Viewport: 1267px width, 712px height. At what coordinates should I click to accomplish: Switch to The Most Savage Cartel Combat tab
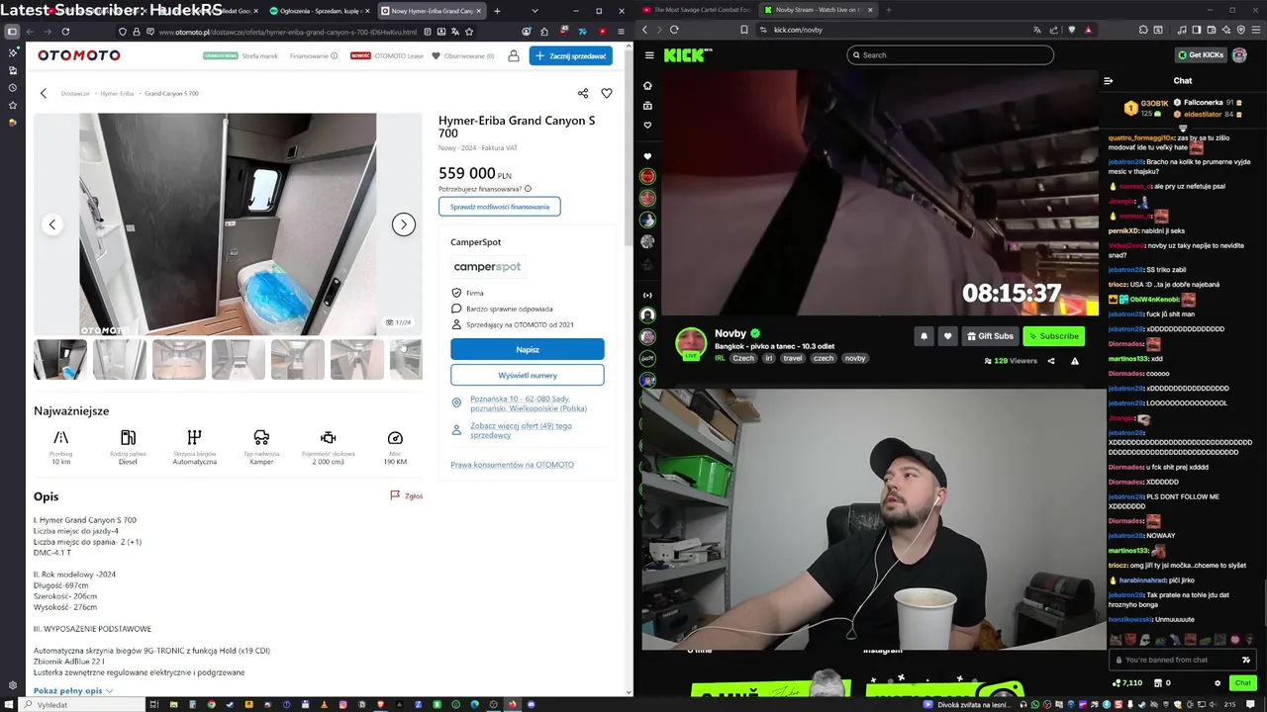click(x=696, y=10)
